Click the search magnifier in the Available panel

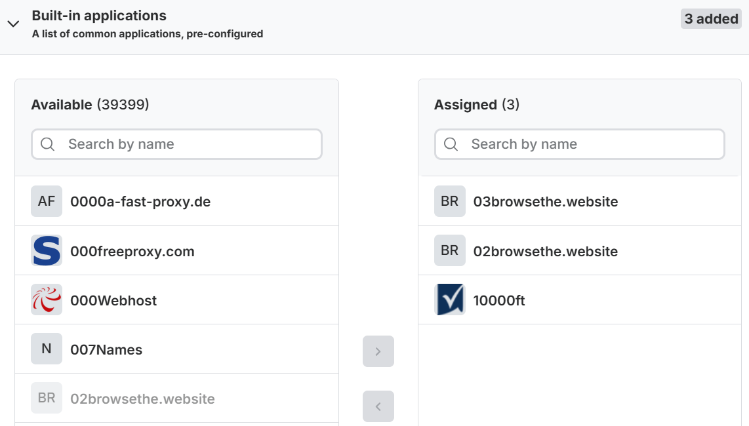click(47, 144)
